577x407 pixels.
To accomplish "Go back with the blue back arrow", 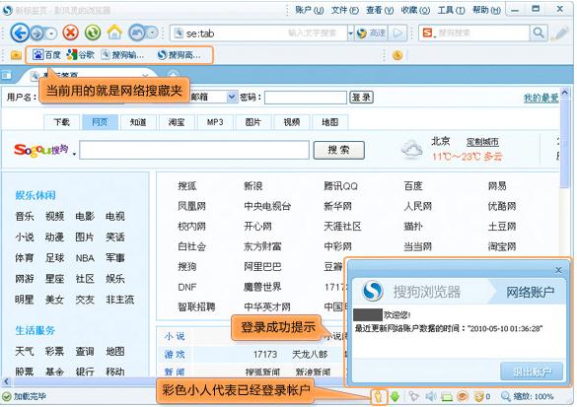I will click(20, 34).
